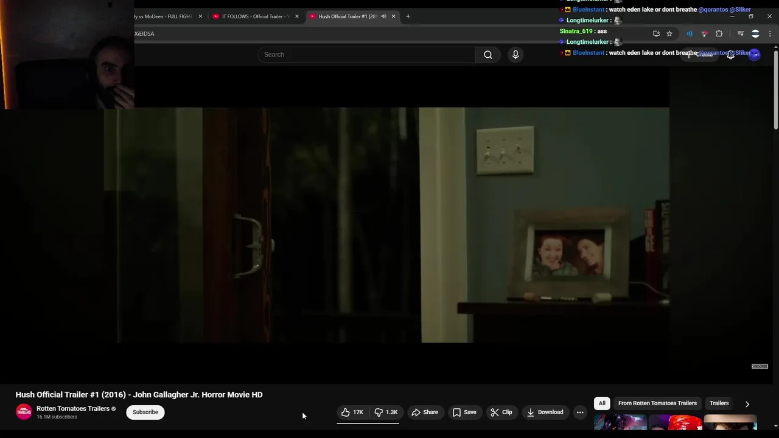Open the browser profile avatar
The height and width of the screenshot is (438, 779).
click(x=755, y=33)
